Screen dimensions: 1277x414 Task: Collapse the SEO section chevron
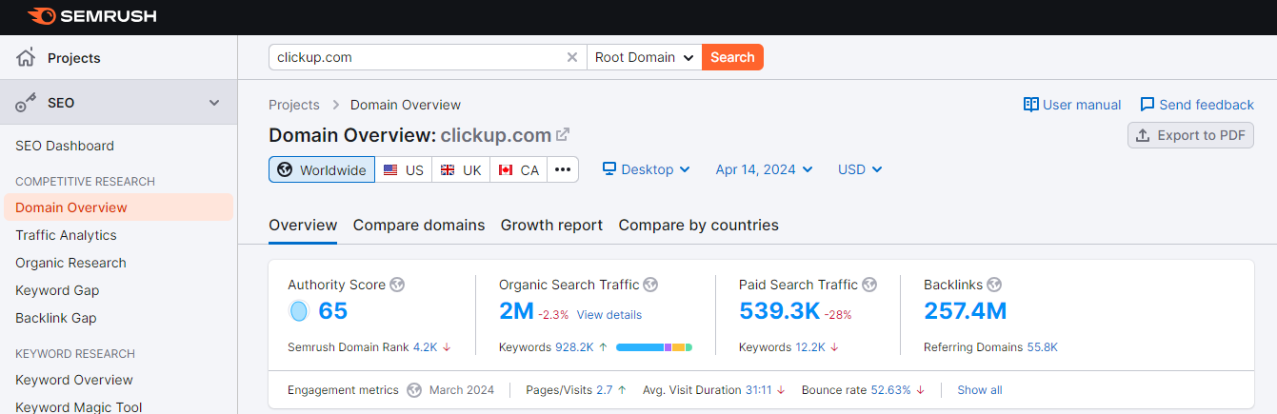(214, 103)
